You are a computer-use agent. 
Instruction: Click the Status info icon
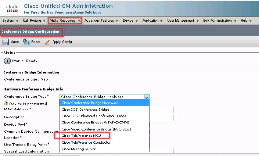tap(7, 61)
